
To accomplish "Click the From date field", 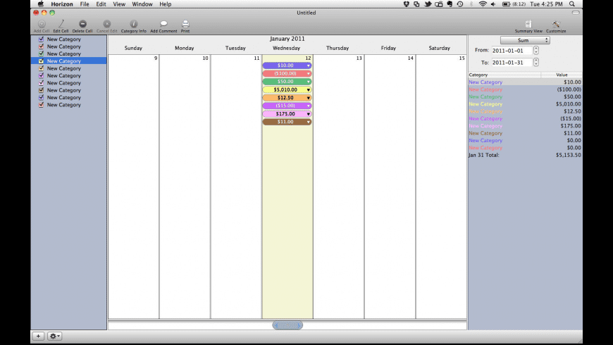I will click(512, 51).
